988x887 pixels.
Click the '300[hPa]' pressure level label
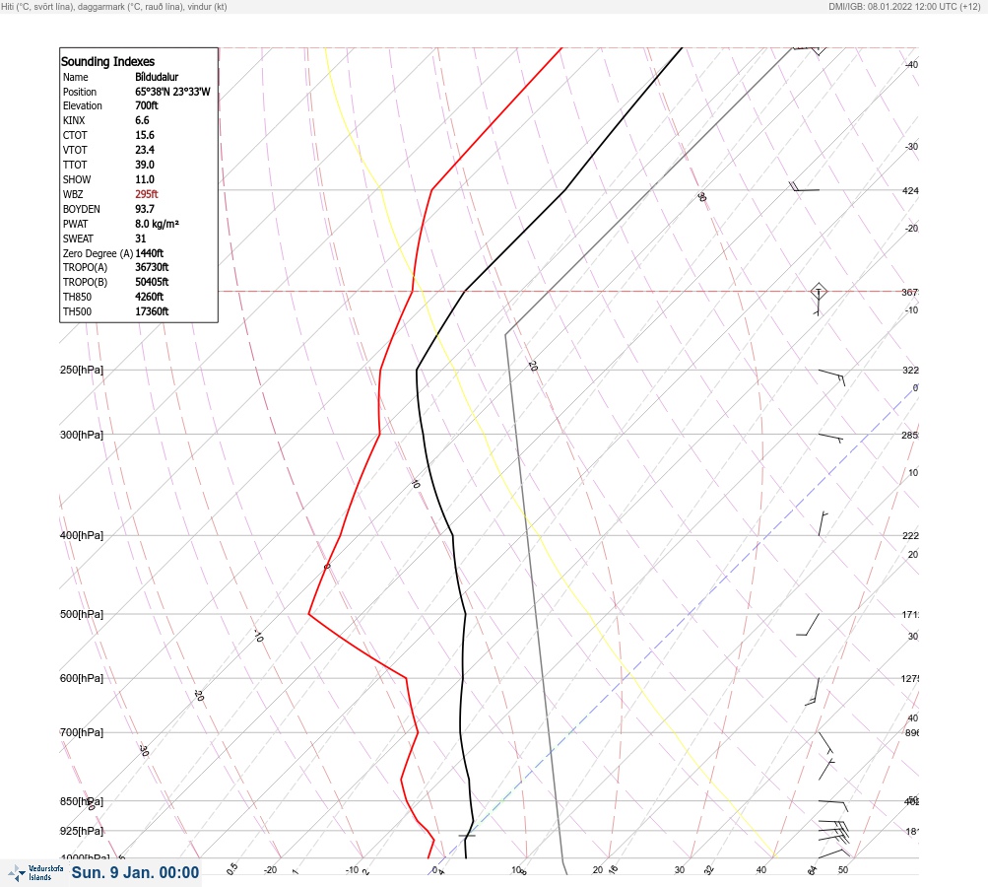point(82,435)
